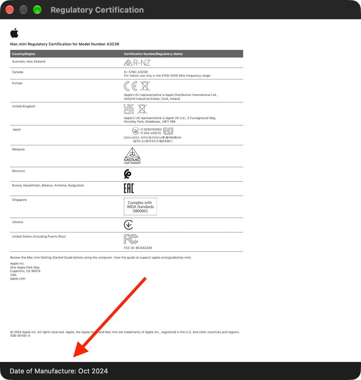Click the MCMC triangle logo for Malaysia
Image resolution: width=361 pixels, height=380 pixels.
coord(132,154)
